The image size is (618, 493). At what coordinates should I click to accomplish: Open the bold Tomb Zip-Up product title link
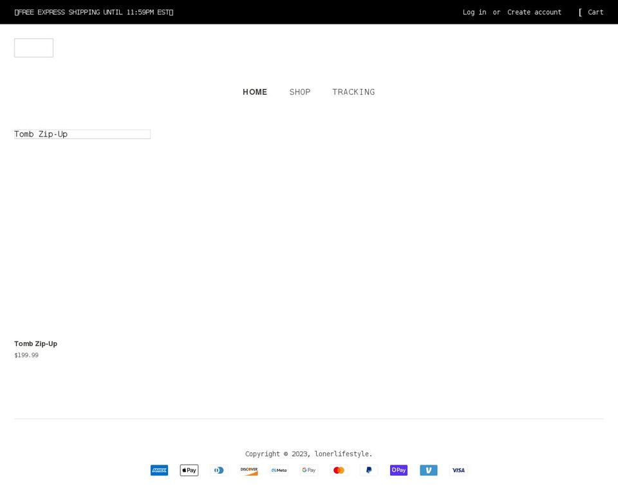(x=36, y=343)
